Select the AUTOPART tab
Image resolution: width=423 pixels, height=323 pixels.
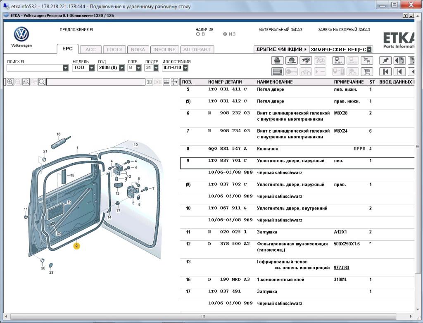pyautogui.click(x=197, y=50)
